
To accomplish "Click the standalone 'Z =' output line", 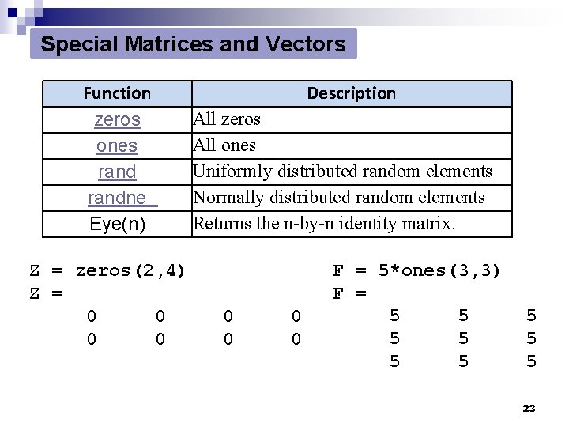I will click(x=47, y=294).
